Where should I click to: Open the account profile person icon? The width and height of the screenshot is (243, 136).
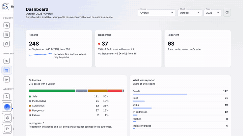7,96
